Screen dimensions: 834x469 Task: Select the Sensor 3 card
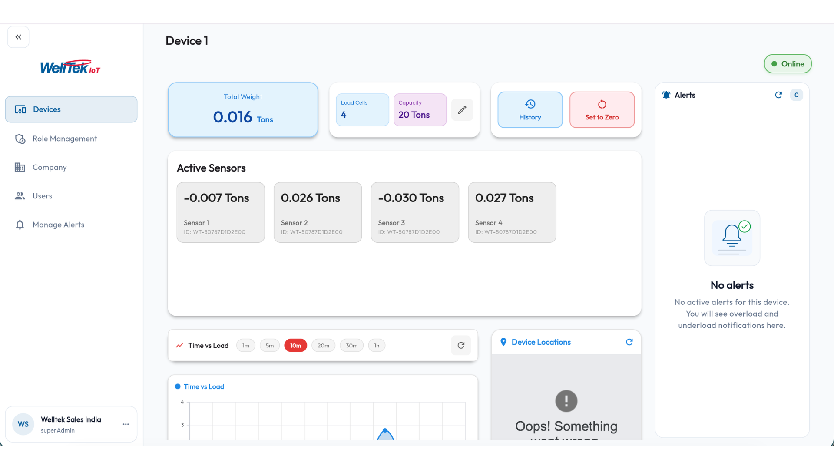(x=415, y=212)
